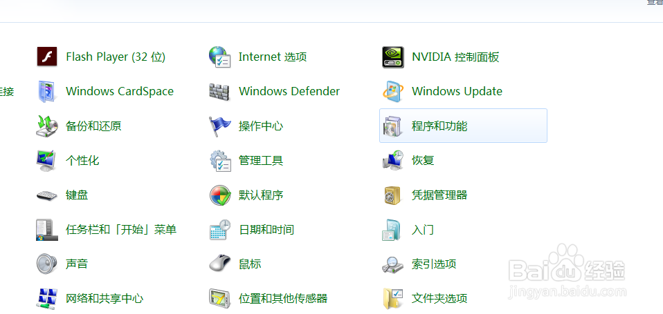
Task: Open 网络和共享中心 text link
Action: [105, 299]
